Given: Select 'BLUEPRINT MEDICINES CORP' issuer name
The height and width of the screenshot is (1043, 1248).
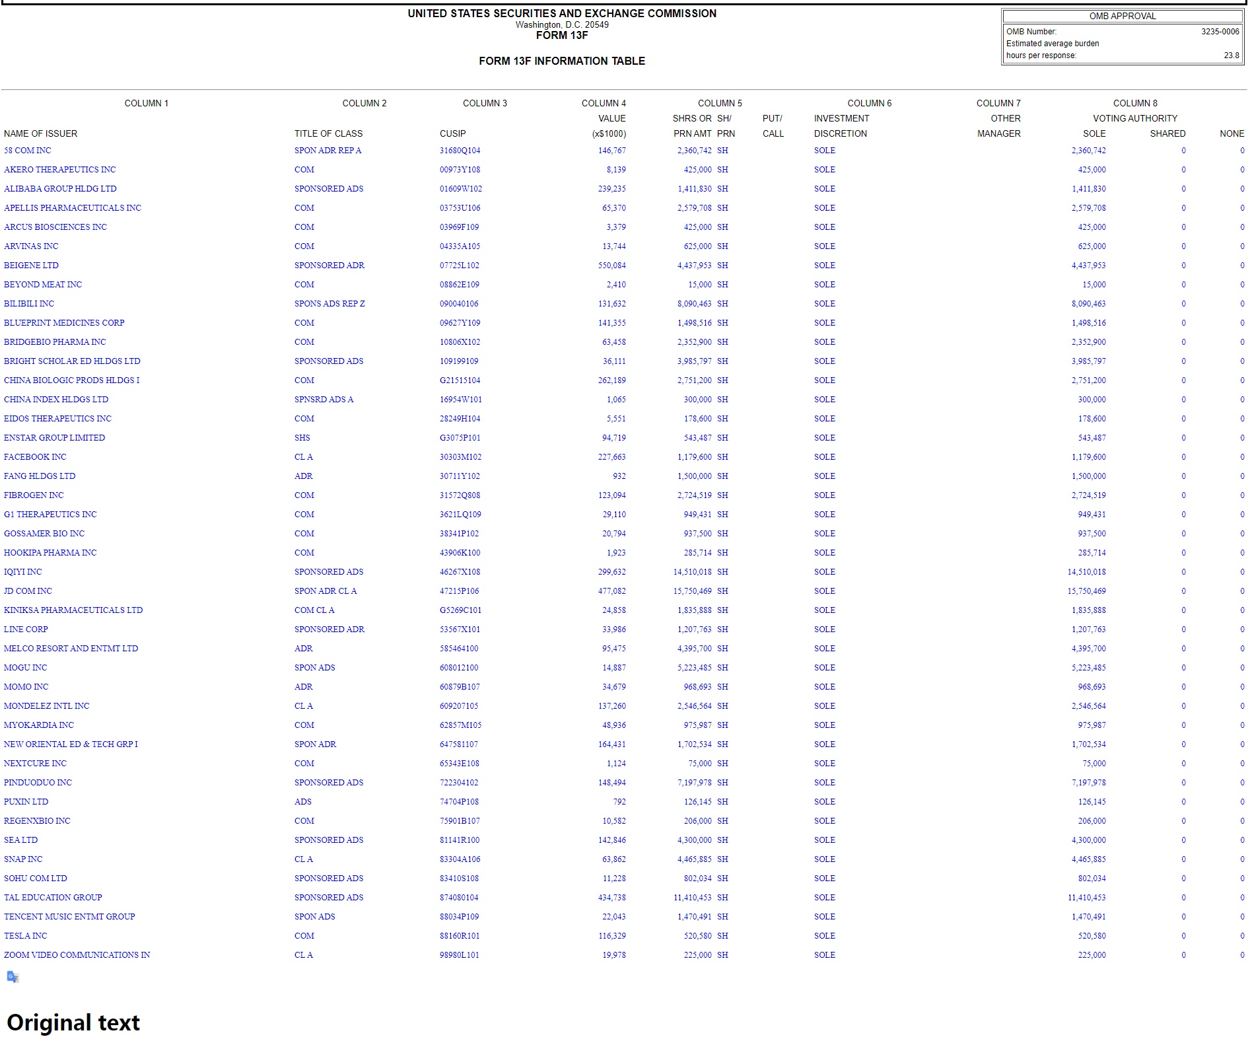Looking at the screenshot, I should coord(64,323).
